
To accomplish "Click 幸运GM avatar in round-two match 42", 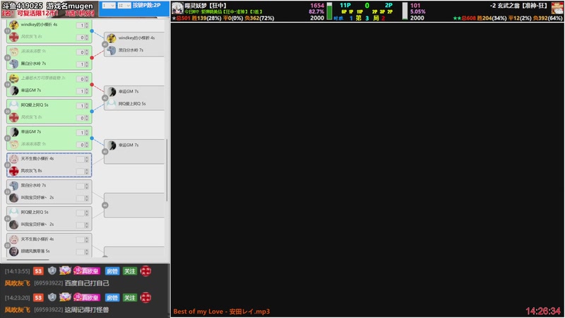I will point(112,92).
